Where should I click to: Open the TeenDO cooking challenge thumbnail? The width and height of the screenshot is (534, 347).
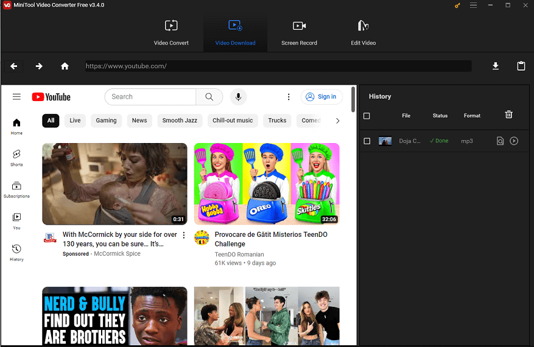coord(267,184)
